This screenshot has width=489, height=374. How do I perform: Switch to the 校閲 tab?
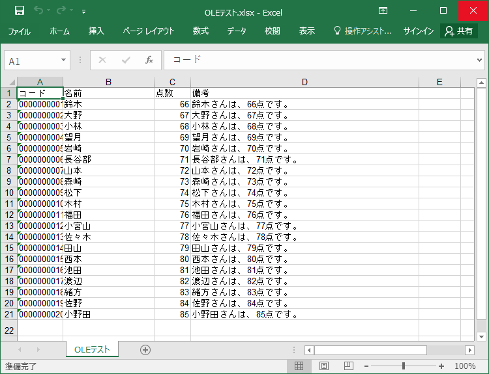[273, 31]
